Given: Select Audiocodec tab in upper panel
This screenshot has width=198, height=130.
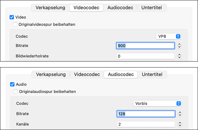Looking at the screenshot, I should (x=120, y=8).
